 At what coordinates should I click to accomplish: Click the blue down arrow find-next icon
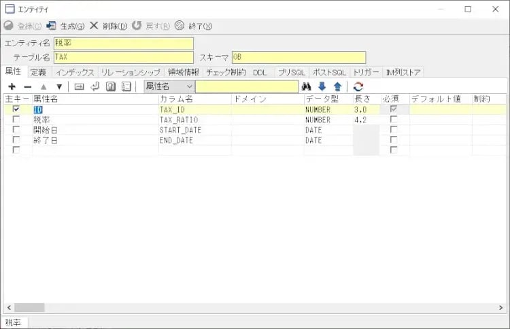point(322,86)
